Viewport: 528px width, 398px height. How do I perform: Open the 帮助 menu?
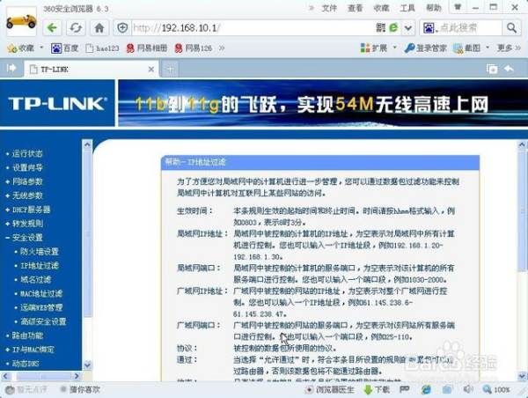tap(433, 8)
